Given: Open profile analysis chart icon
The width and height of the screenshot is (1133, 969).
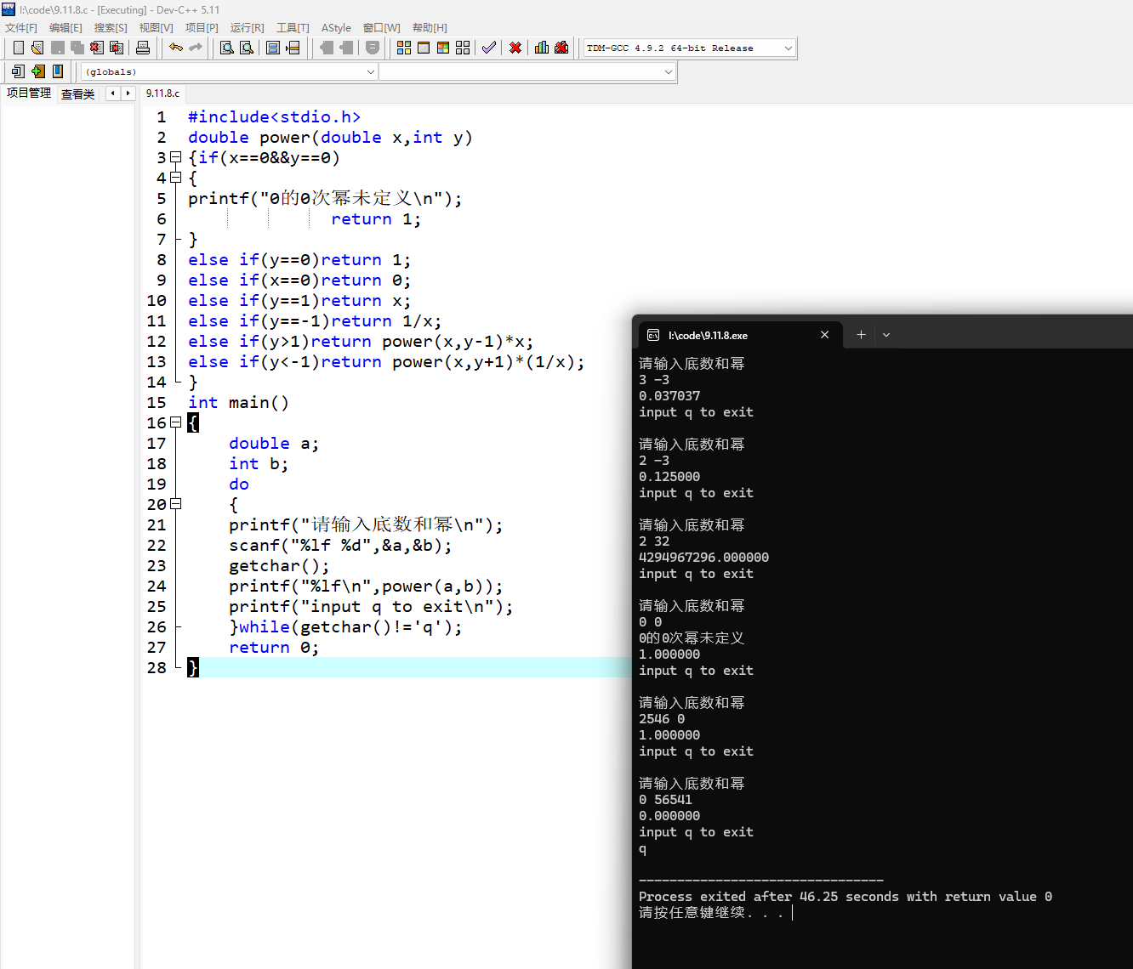Looking at the screenshot, I should 542,48.
